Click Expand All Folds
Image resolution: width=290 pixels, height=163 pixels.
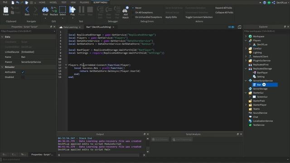click(223, 8)
